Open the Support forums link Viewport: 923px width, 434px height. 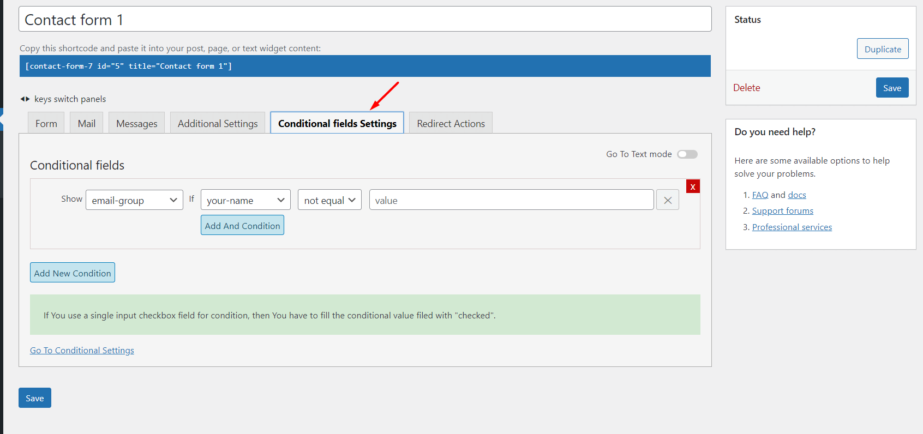(783, 211)
